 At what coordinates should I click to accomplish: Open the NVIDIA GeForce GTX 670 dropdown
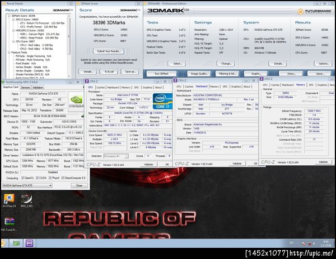[x=27, y=185]
